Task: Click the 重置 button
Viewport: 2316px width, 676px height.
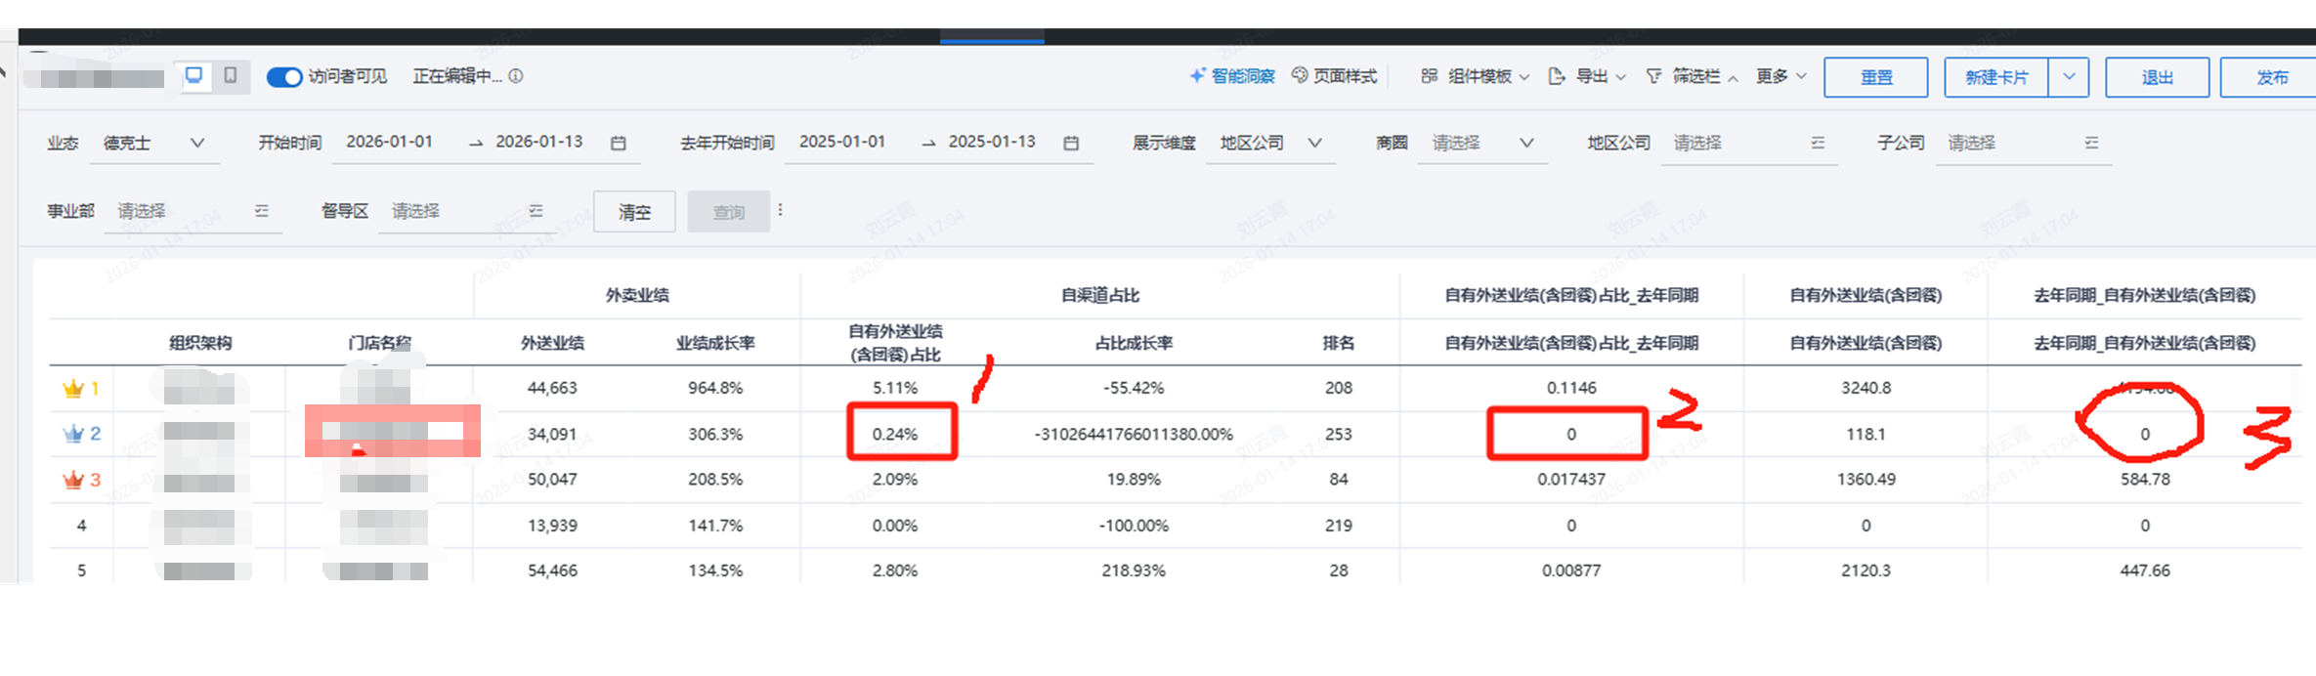Action: pyautogui.click(x=1875, y=77)
